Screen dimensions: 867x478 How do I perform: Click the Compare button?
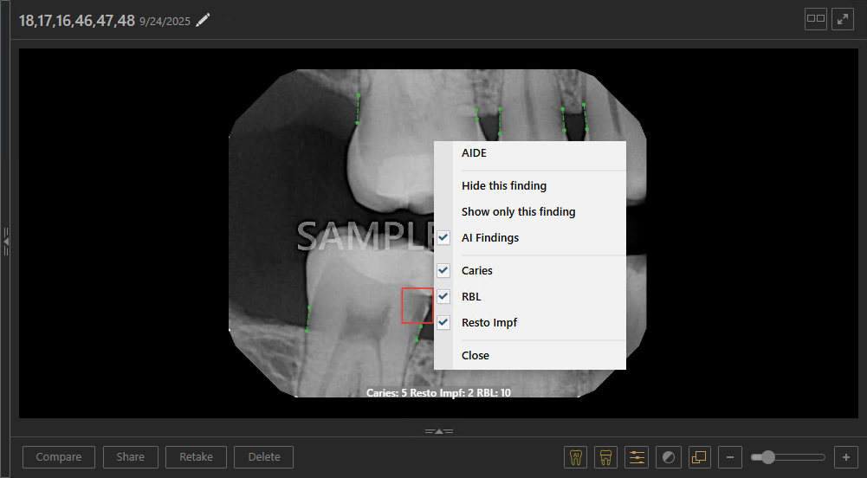(59, 457)
